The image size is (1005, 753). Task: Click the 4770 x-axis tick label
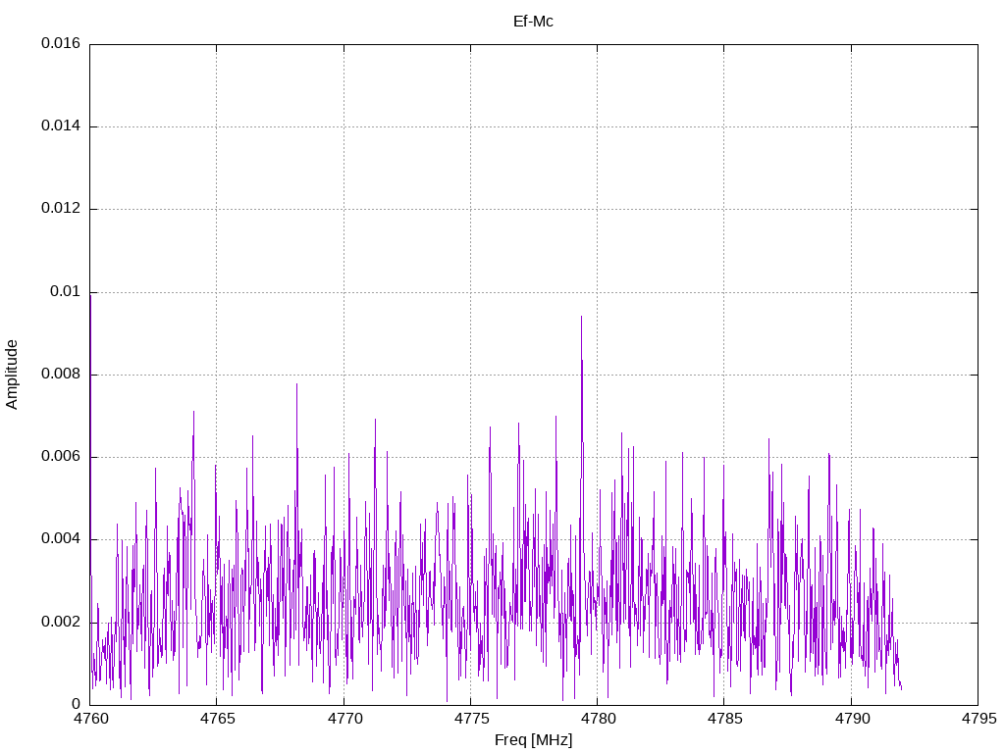click(x=344, y=719)
